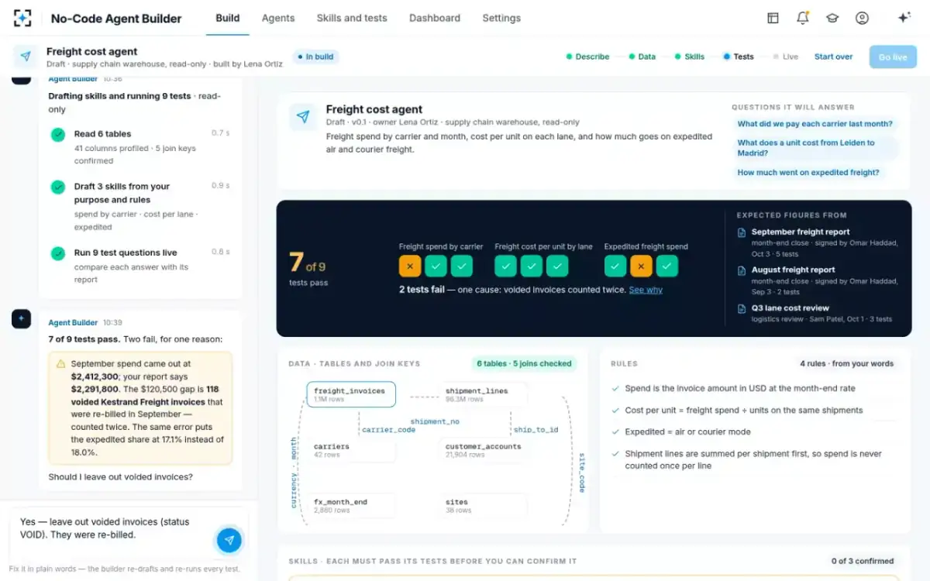Click checkmark beside Spend is the invoice amount rule

(x=615, y=388)
